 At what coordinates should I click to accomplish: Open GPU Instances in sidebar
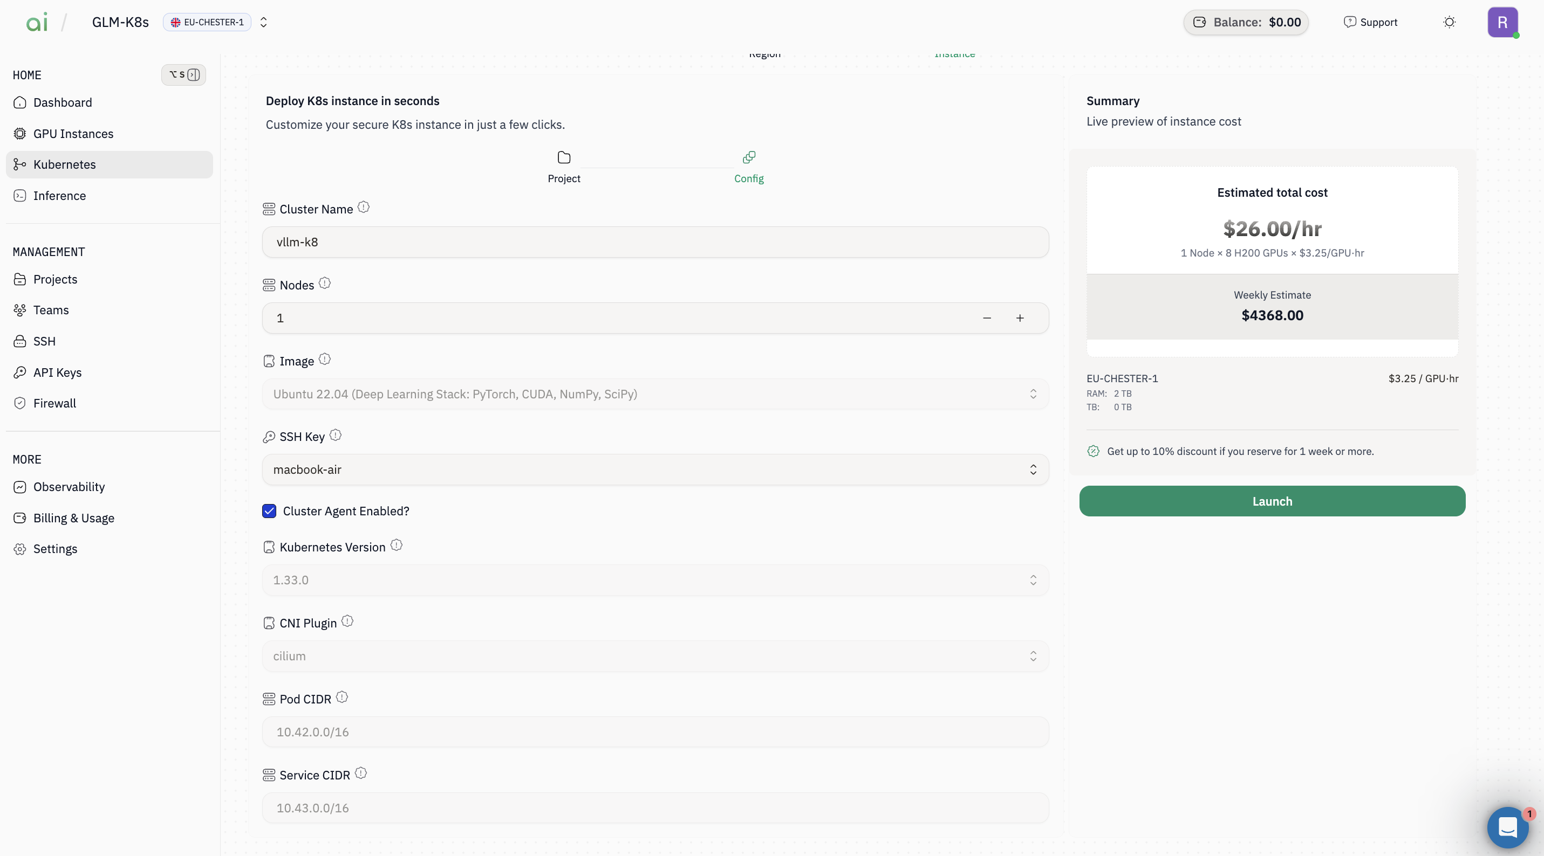73,134
